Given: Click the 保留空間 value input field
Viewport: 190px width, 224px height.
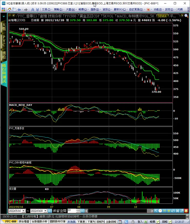Looking at the screenshot, I should [x=72, y=211].
